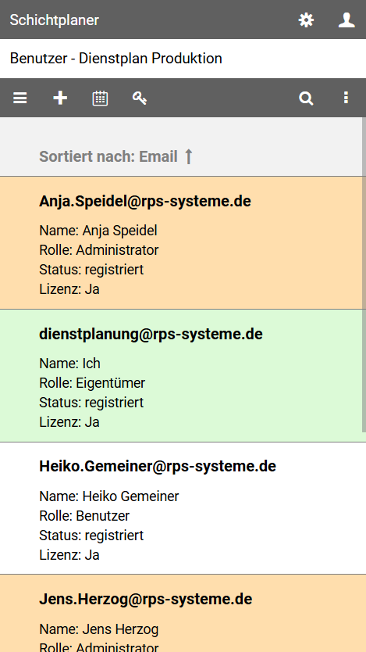Image resolution: width=366 pixels, height=652 pixels.
Task: Open the three-dot more options menu
Action: (x=346, y=99)
